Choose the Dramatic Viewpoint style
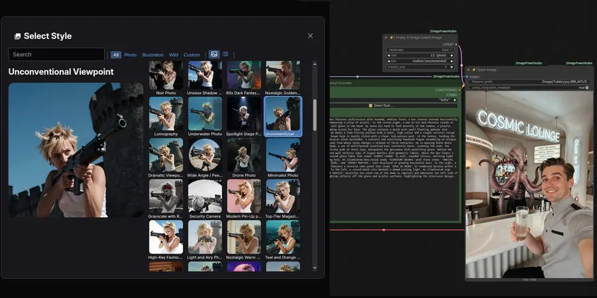Image resolution: width=597 pixels, height=298 pixels. coord(166,155)
